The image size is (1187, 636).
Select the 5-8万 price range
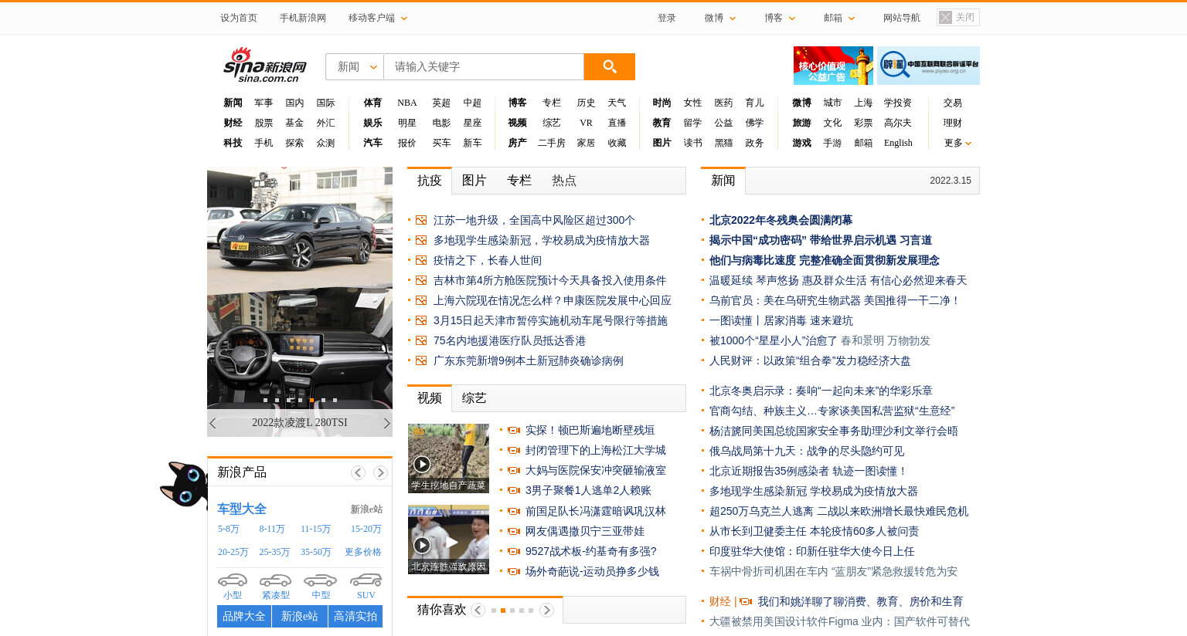click(x=229, y=529)
